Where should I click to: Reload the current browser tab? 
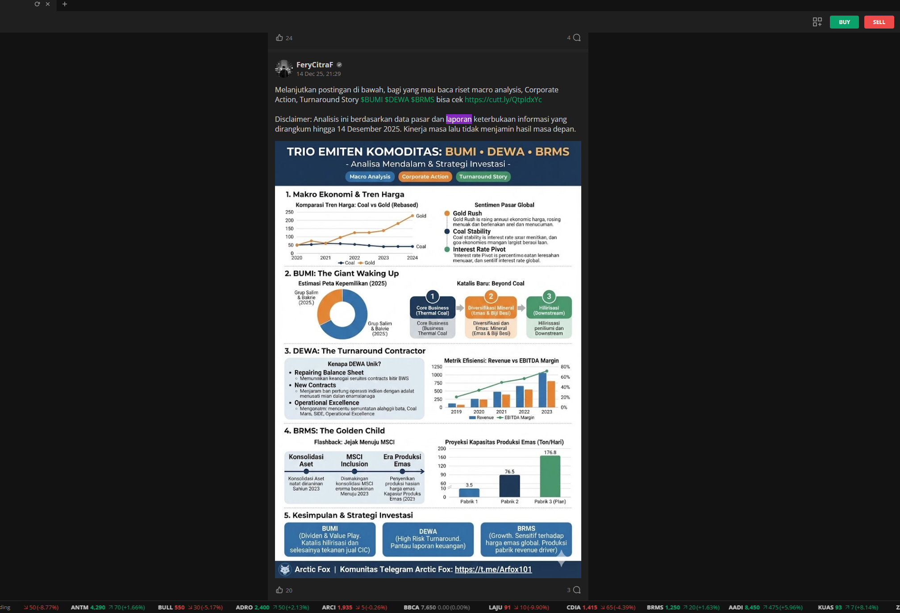tap(37, 4)
